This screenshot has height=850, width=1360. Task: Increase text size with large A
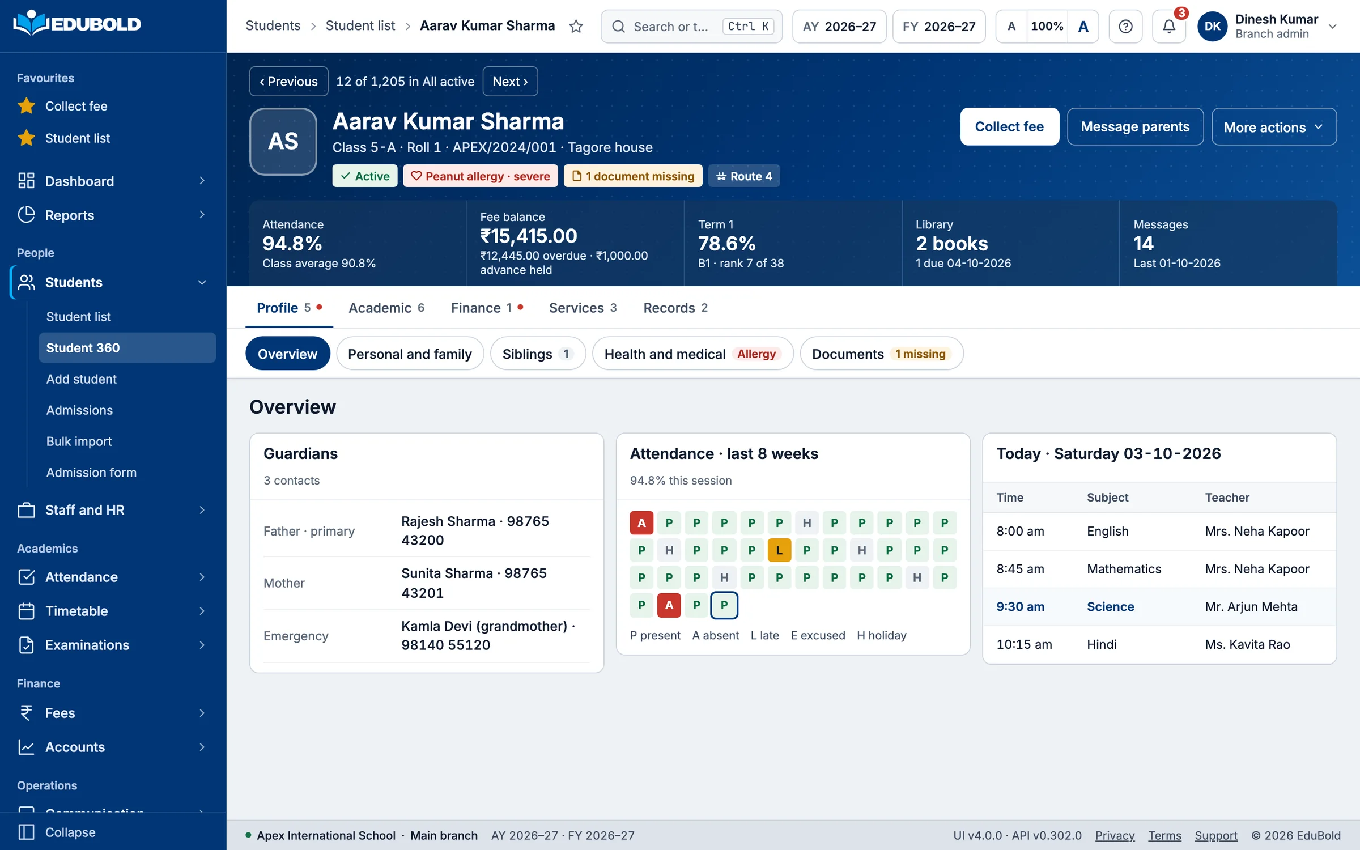coord(1083,26)
